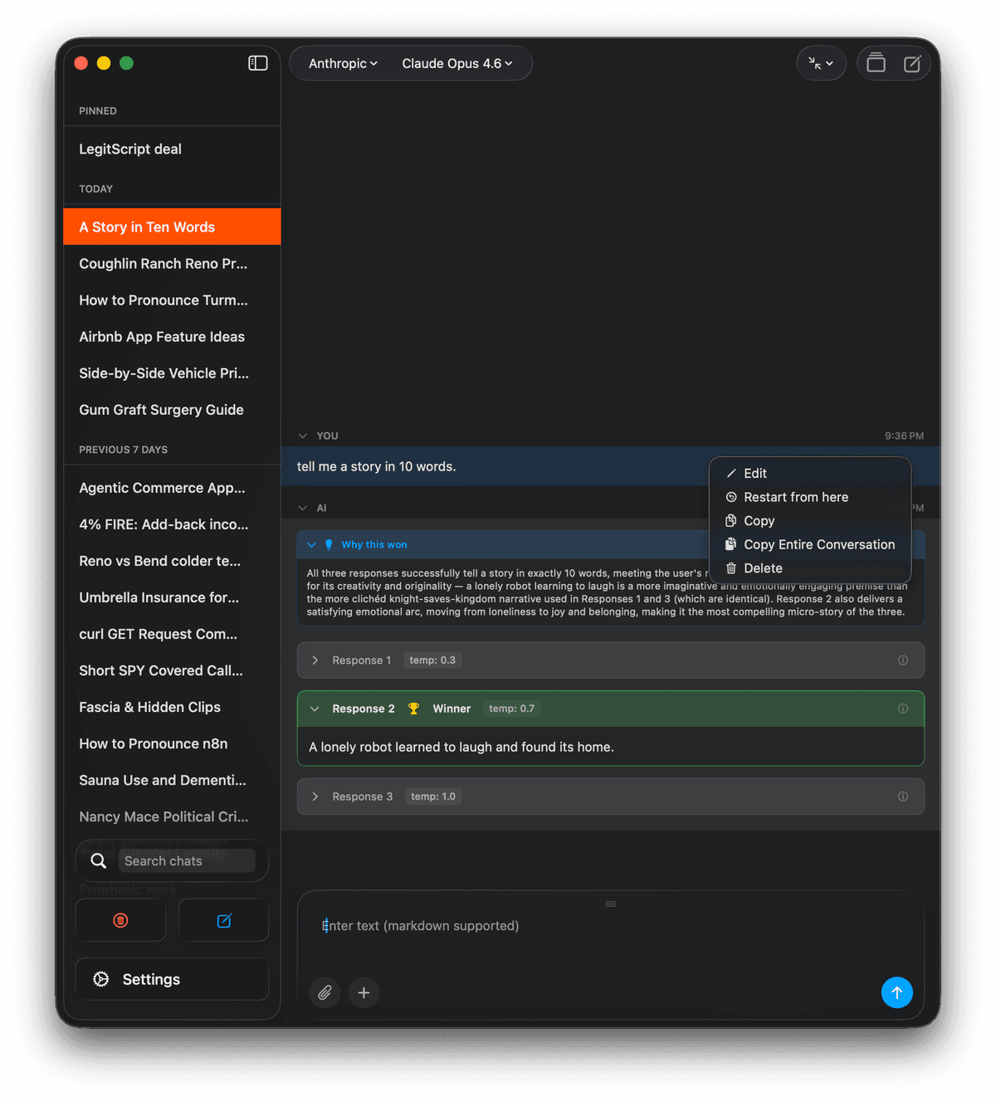
Task: Attach a file with the paperclip icon
Action: point(325,992)
